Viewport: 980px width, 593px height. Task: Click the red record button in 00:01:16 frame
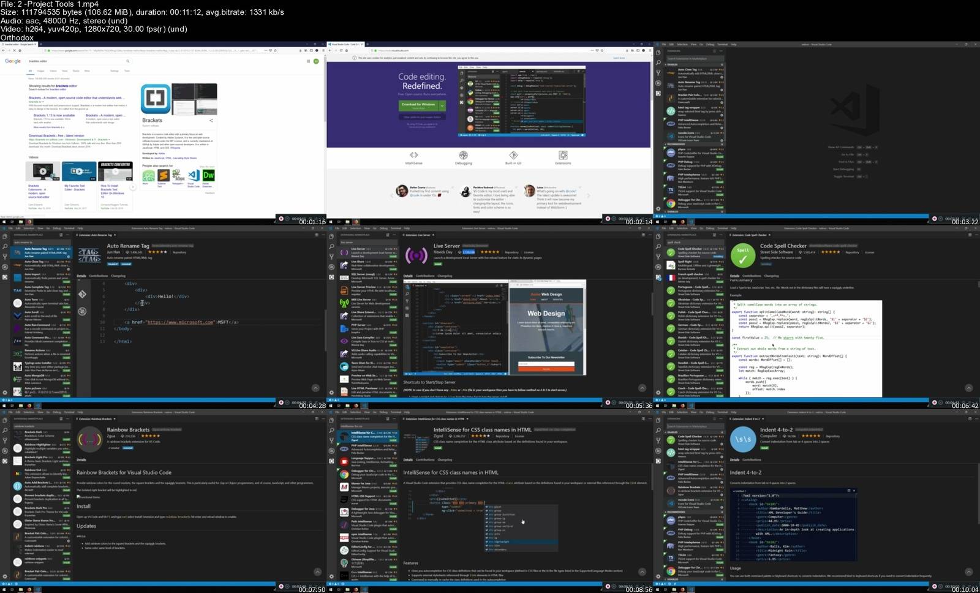(281, 218)
